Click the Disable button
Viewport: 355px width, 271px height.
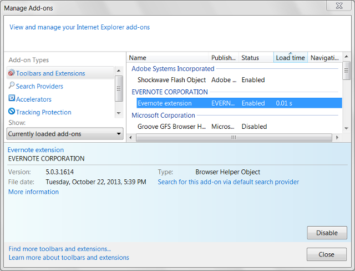327,233
